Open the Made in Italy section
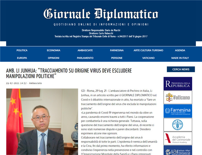This screenshot has width=202, height=155. point(180,58)
